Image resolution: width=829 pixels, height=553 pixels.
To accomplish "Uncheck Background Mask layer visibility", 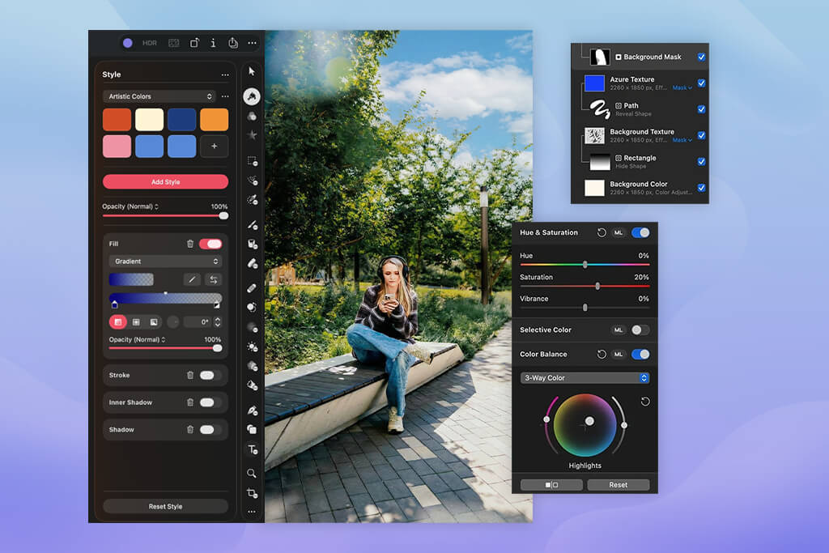I will [x=701, y=57].
